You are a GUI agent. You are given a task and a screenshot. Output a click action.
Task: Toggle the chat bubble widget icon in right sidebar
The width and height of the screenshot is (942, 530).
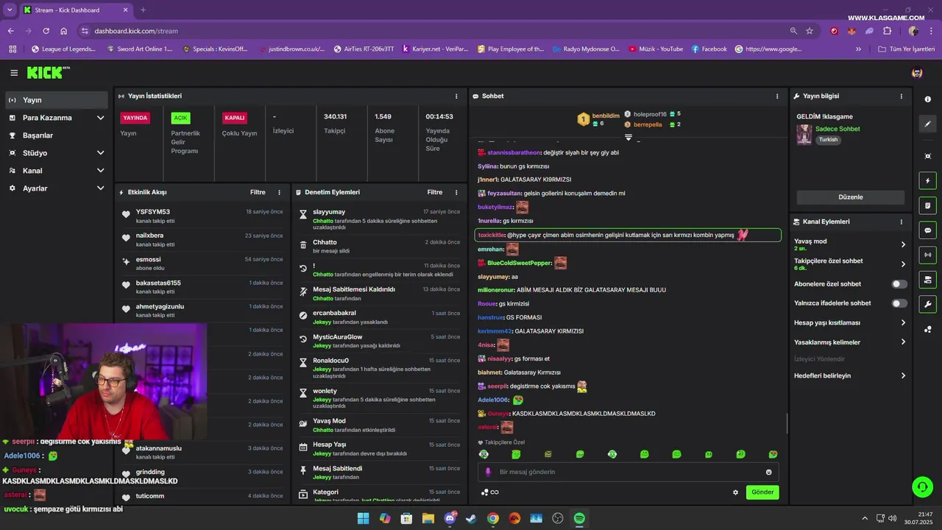pyautogui.click(x=927, y=230)
